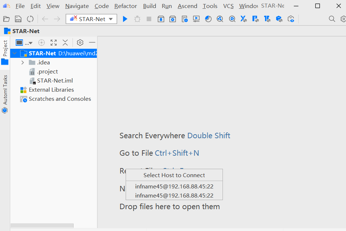Open the VCS menu

(228, 6)
